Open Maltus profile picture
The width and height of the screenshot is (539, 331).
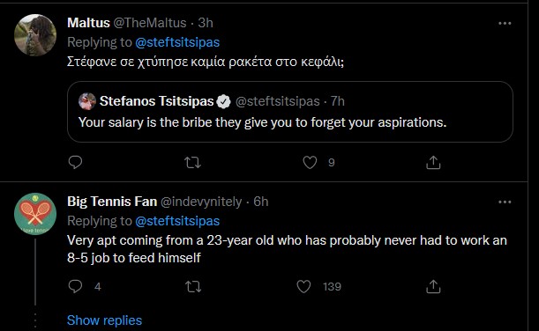point(35,35)
